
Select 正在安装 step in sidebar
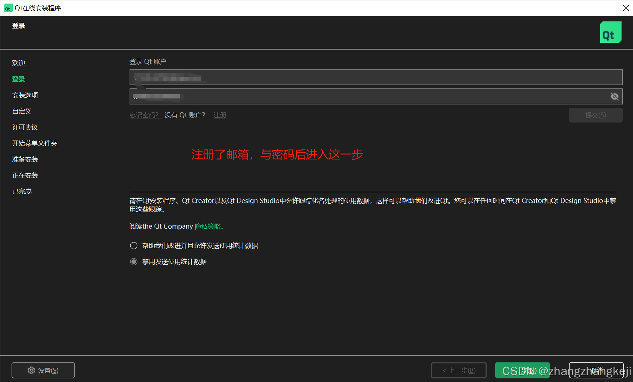pyautogui.click(x=25, y=175)
